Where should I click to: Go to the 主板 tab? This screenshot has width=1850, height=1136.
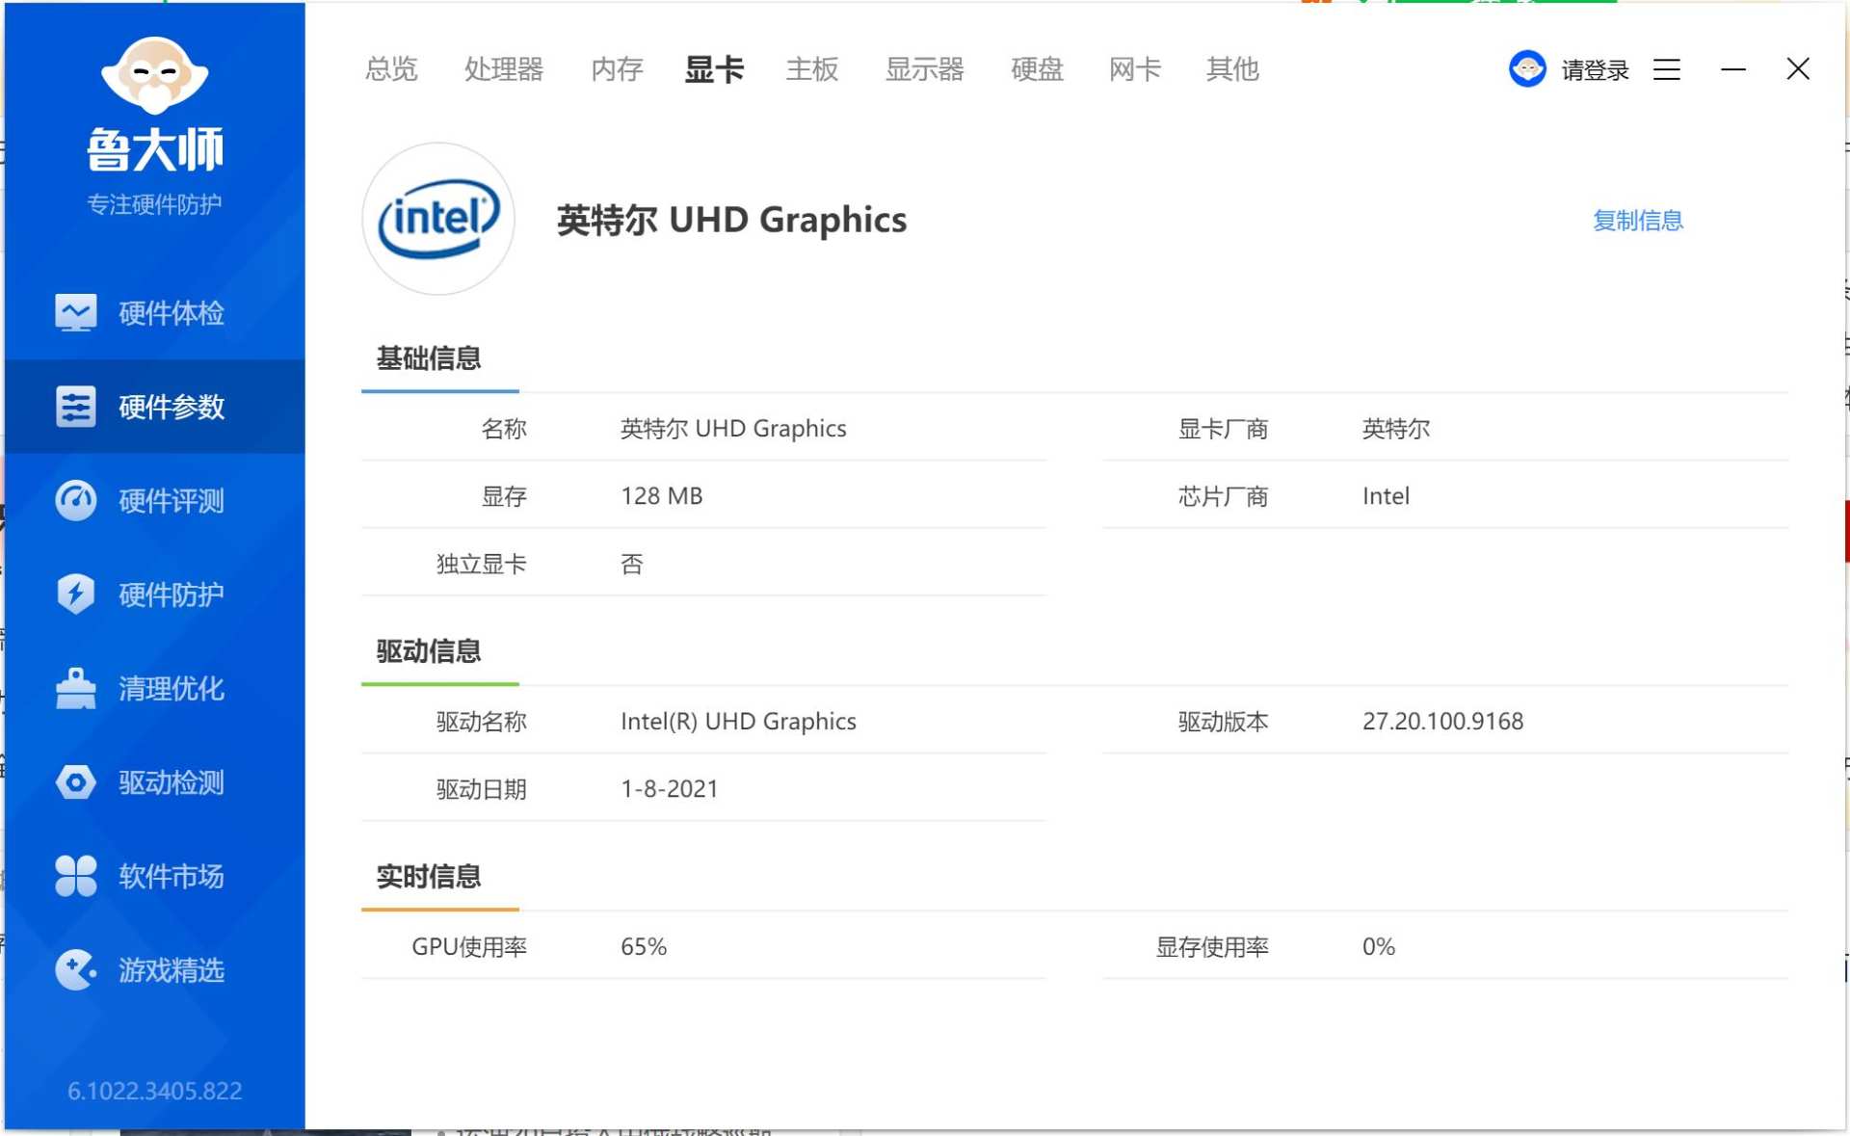(x=811, y=69)
